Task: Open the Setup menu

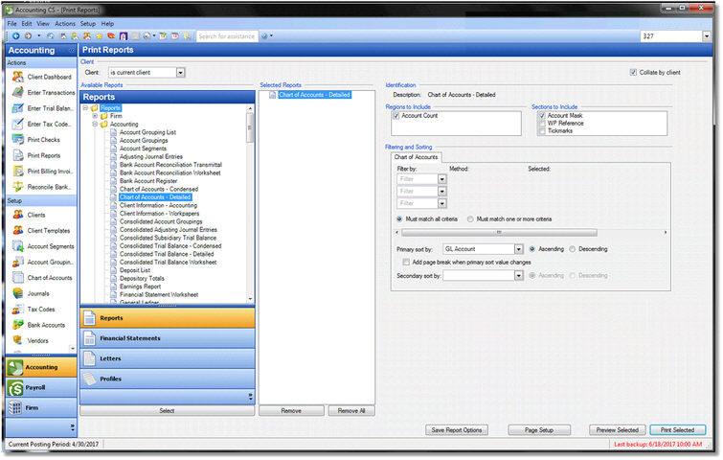Action: pos(87,24)
